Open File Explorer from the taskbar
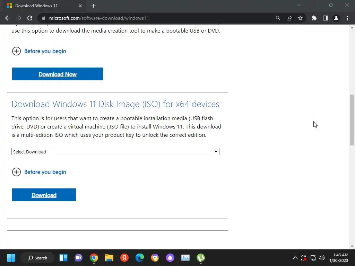 [x=109, y=258]
